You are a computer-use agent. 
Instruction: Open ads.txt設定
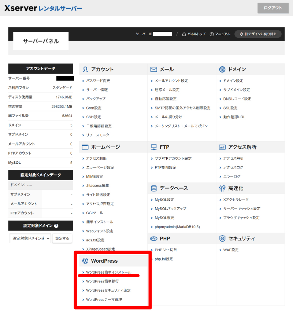pos(95,240)
